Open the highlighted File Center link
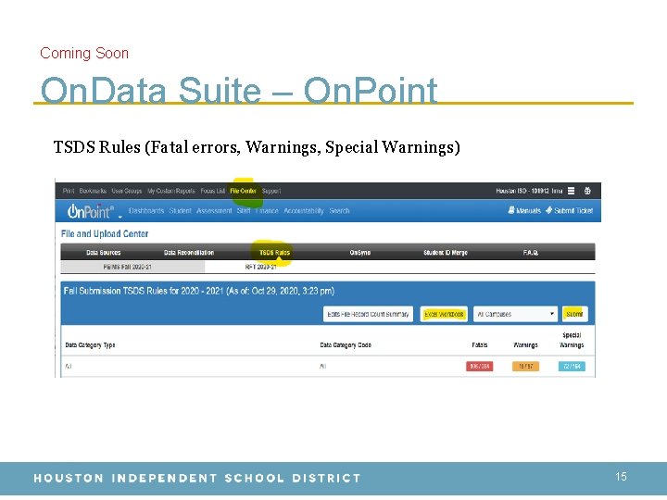This screenshot has height=500, width=667. pyautogui.click(x=244, y=191)
